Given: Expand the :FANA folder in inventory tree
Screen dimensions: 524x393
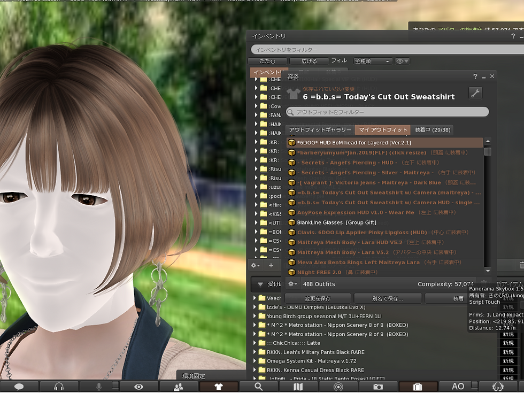Looking at the screenshot, I should [x=256, y=115].
